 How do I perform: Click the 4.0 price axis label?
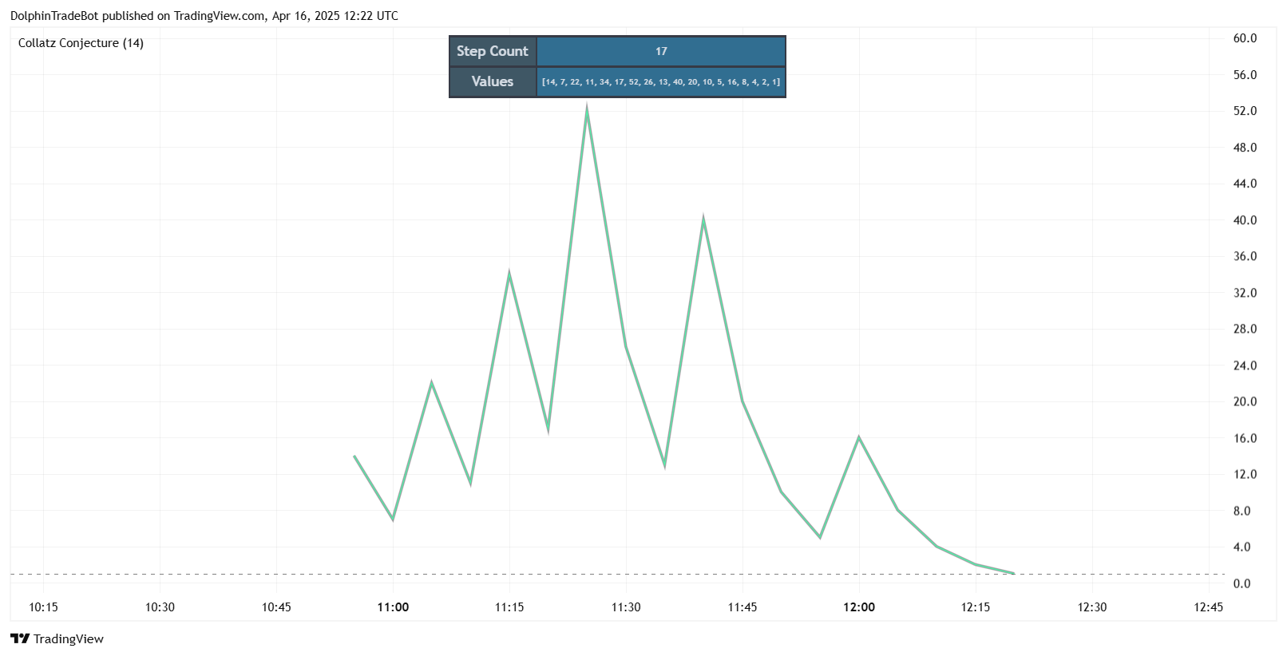(x=1241, y=547)
